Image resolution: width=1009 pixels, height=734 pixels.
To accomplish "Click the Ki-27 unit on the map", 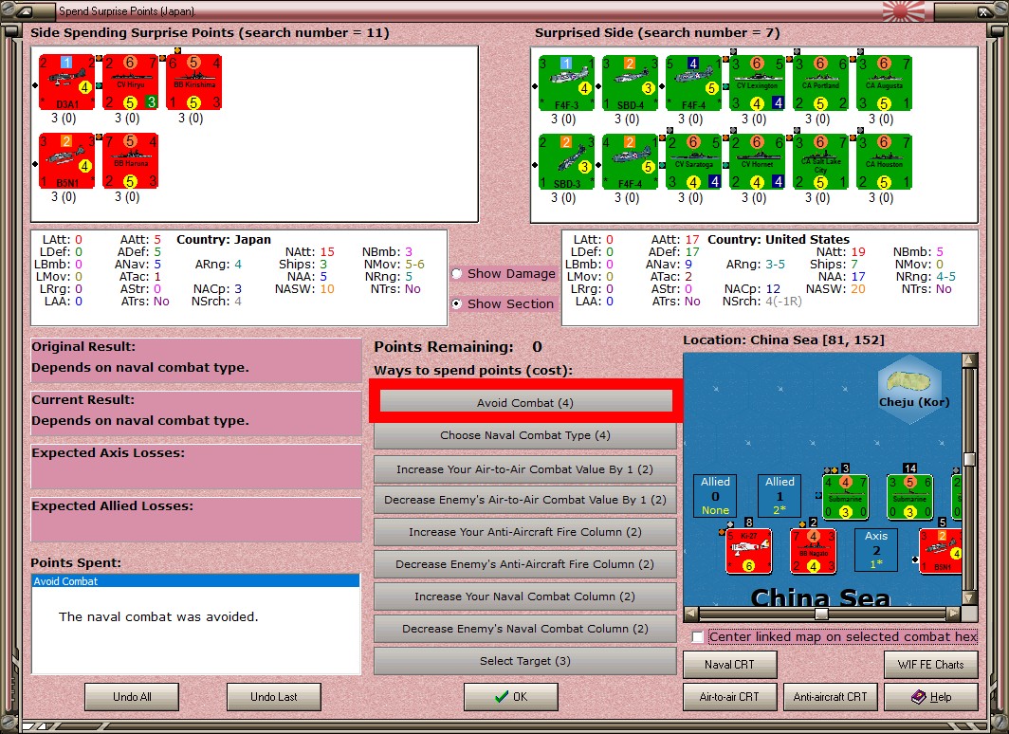I will click(749, 551).
